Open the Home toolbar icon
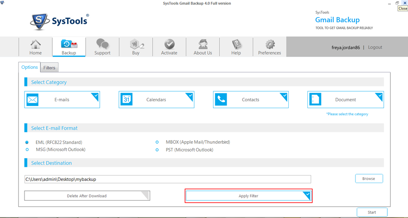The image size is (408, 218). pyautogui.click(x=35, y=47)
